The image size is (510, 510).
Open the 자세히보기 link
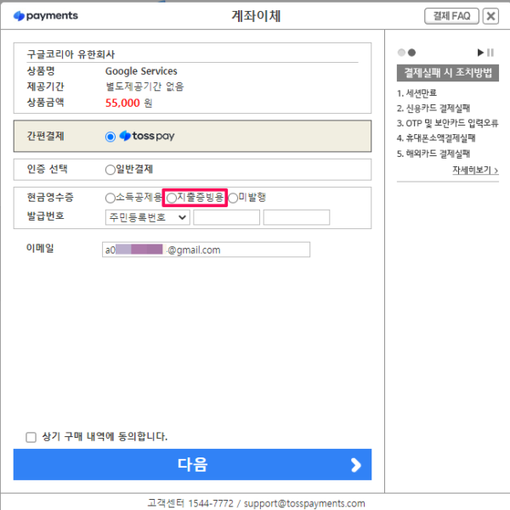pyautogui.click(x=475, y=170)
